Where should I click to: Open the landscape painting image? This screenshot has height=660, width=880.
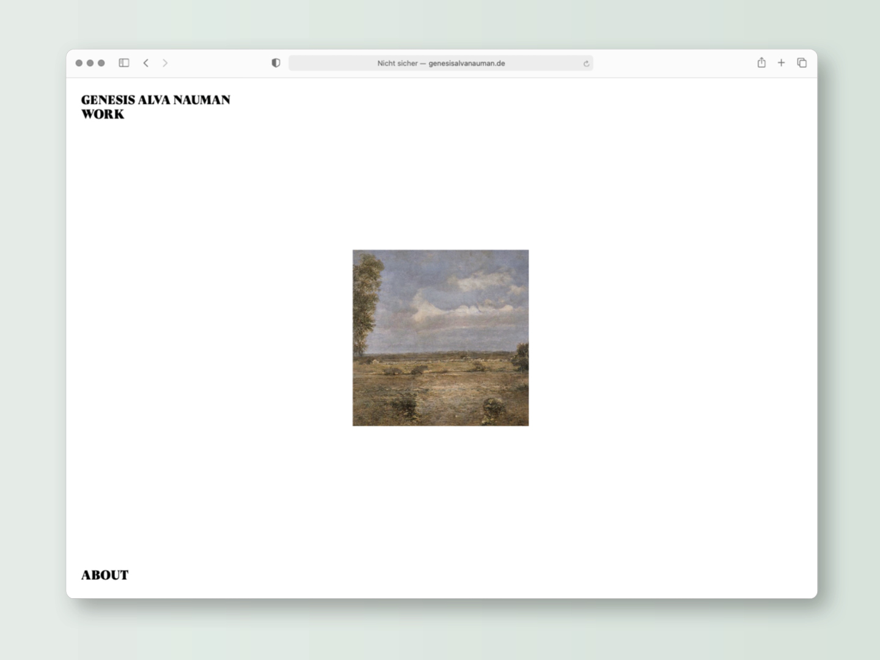tap(441, 338)
